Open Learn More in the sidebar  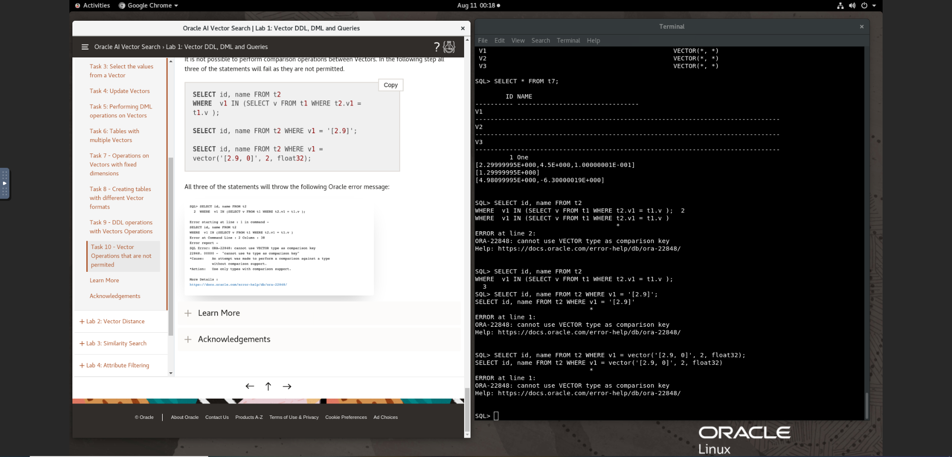coord(104,280)
